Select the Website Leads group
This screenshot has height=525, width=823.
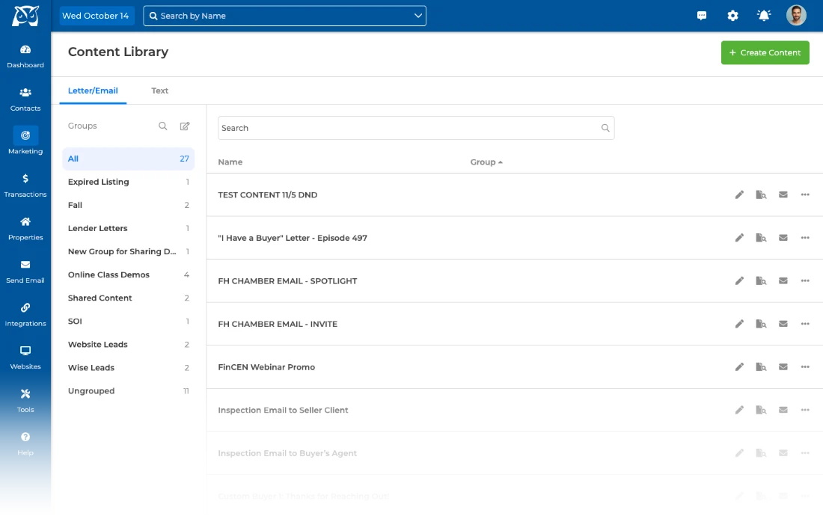(128, 345)
